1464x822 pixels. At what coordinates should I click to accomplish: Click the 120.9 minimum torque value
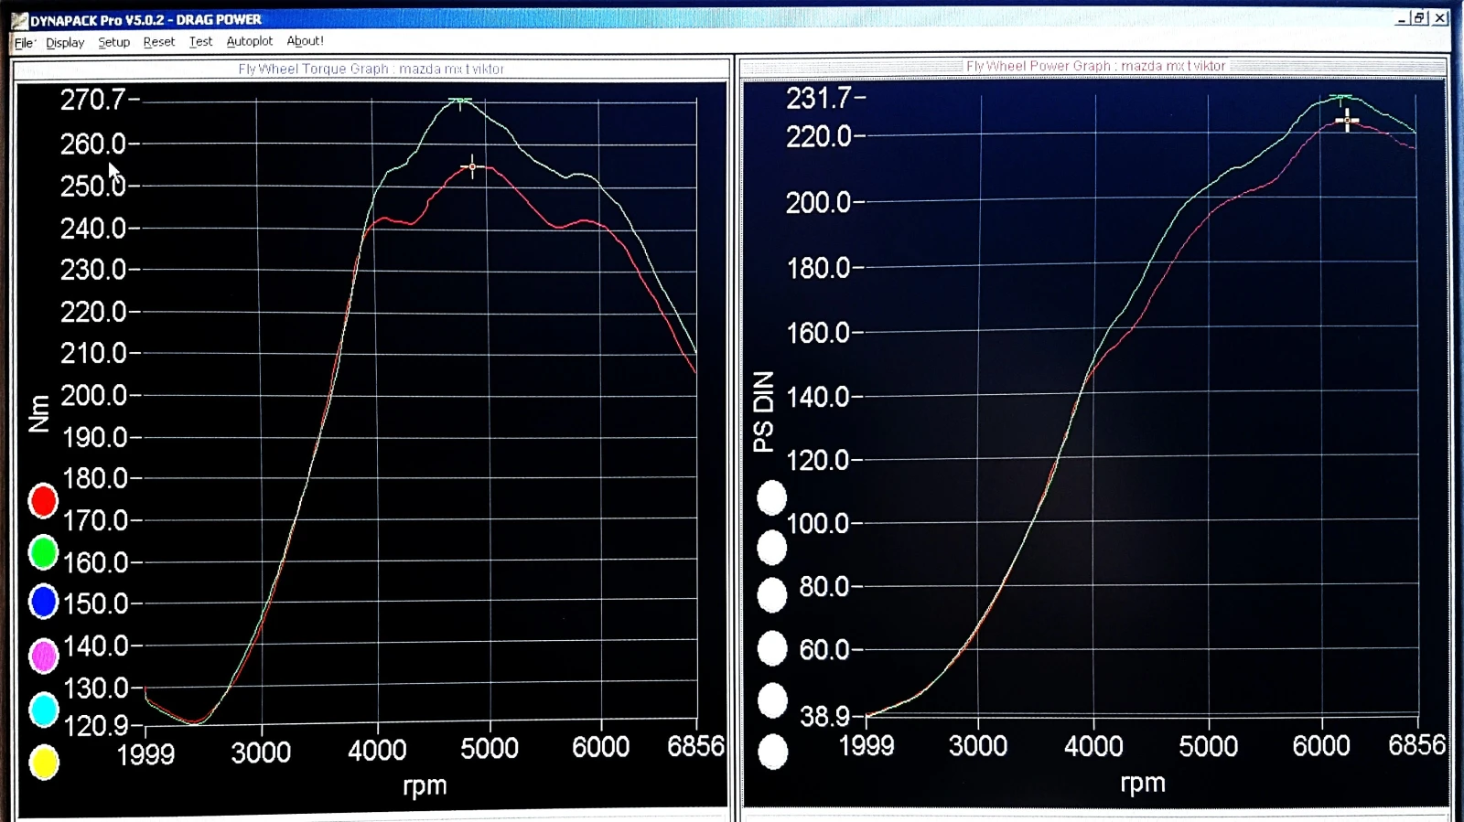click(x=96, y=726)
